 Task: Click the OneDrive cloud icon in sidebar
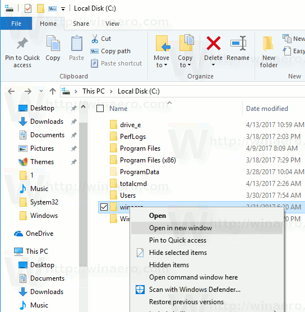[19, 234]
